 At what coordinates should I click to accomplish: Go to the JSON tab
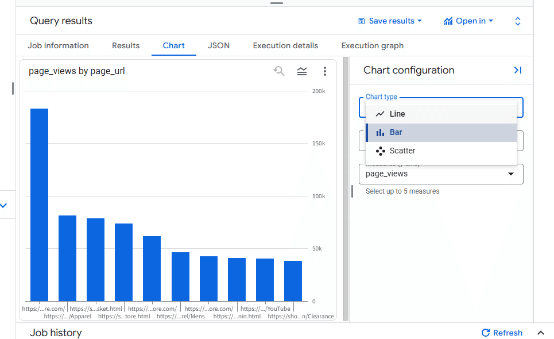pyautogui.click(x=219, y=45)
